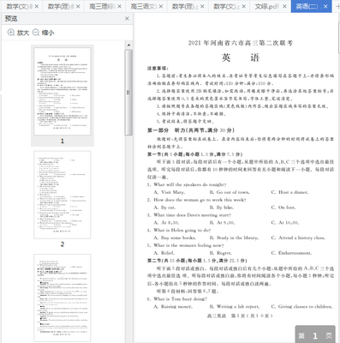Screen dimensions: 340x343
Task: Close the 数学(理).p tab
Action: 202,6
